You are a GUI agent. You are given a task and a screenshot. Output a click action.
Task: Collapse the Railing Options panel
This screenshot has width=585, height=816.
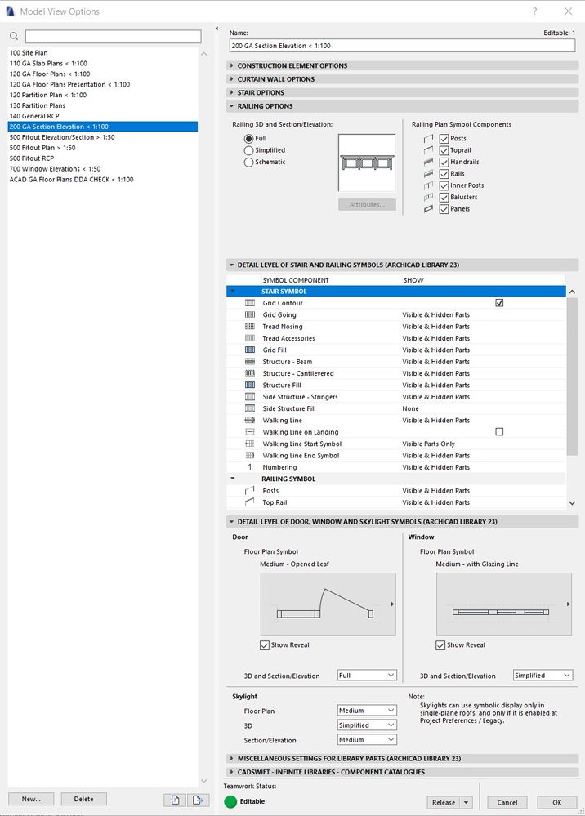click(x=402, y=106)
